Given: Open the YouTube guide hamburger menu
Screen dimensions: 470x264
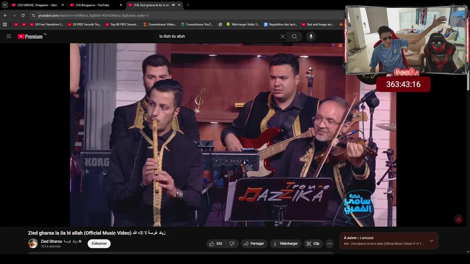Looking at the screenshot, I should (x=9, y=36).
